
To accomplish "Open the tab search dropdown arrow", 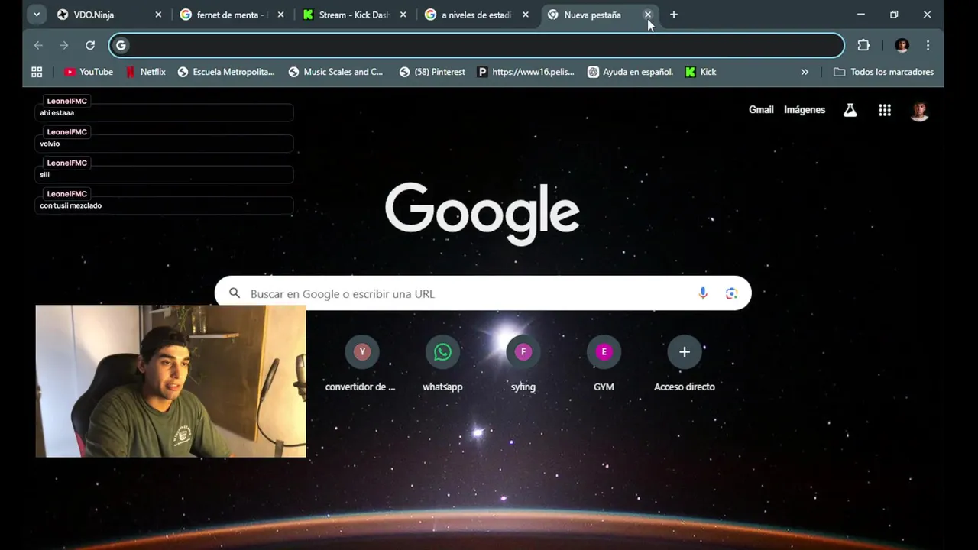I will [36, 15].
